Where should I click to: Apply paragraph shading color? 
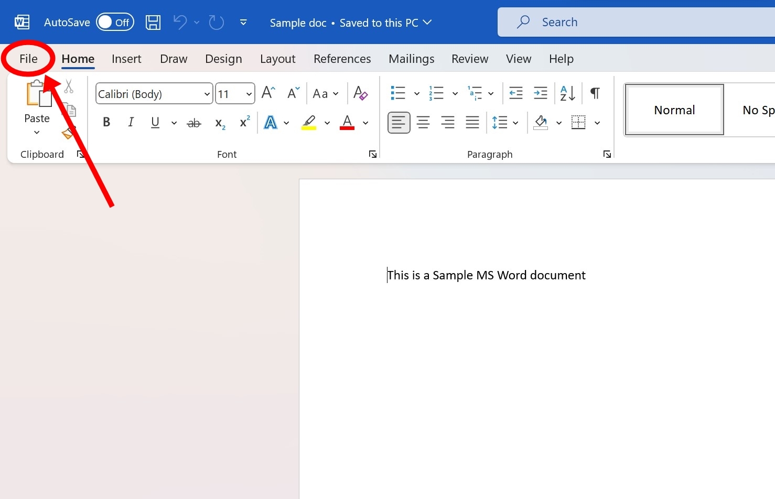click(x=541, y=123)
